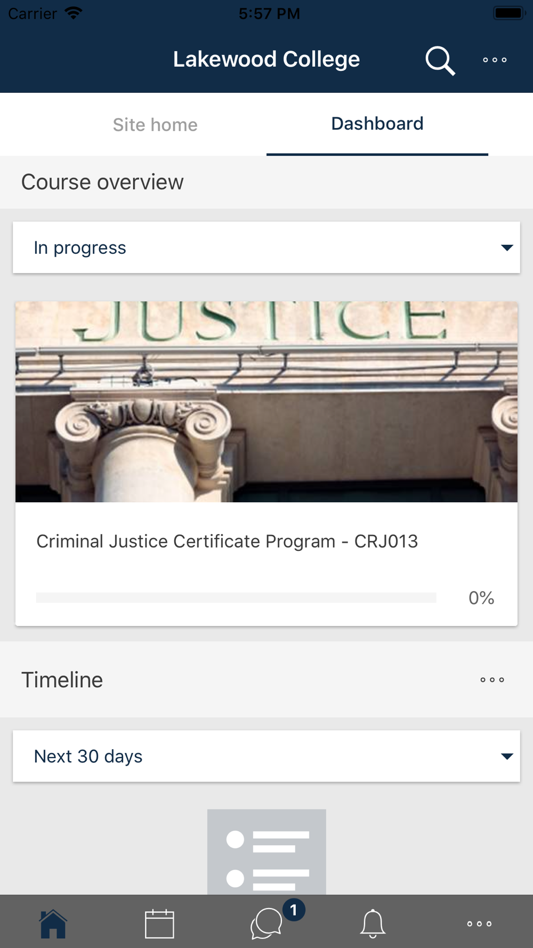Click the course progress bar
This screenshot has height=948, width=533.
(236, 598)
